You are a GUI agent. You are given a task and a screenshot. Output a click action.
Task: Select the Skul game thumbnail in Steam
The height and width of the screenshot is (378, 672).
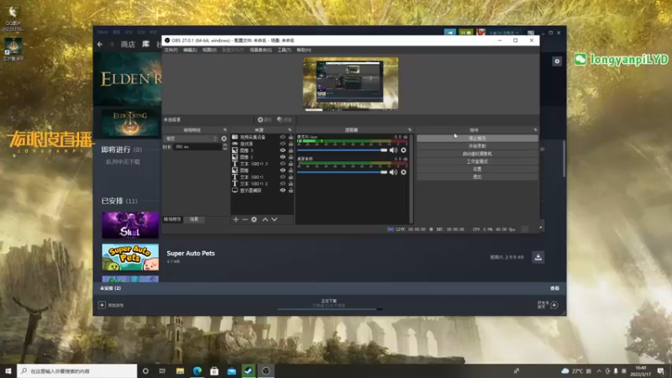coord(130,225)
